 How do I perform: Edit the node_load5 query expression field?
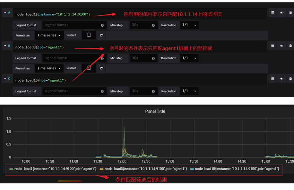point(140,47)
